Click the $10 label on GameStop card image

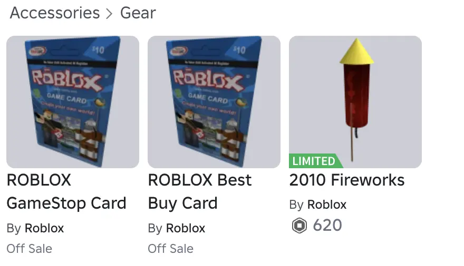click(x=98, y=50)
